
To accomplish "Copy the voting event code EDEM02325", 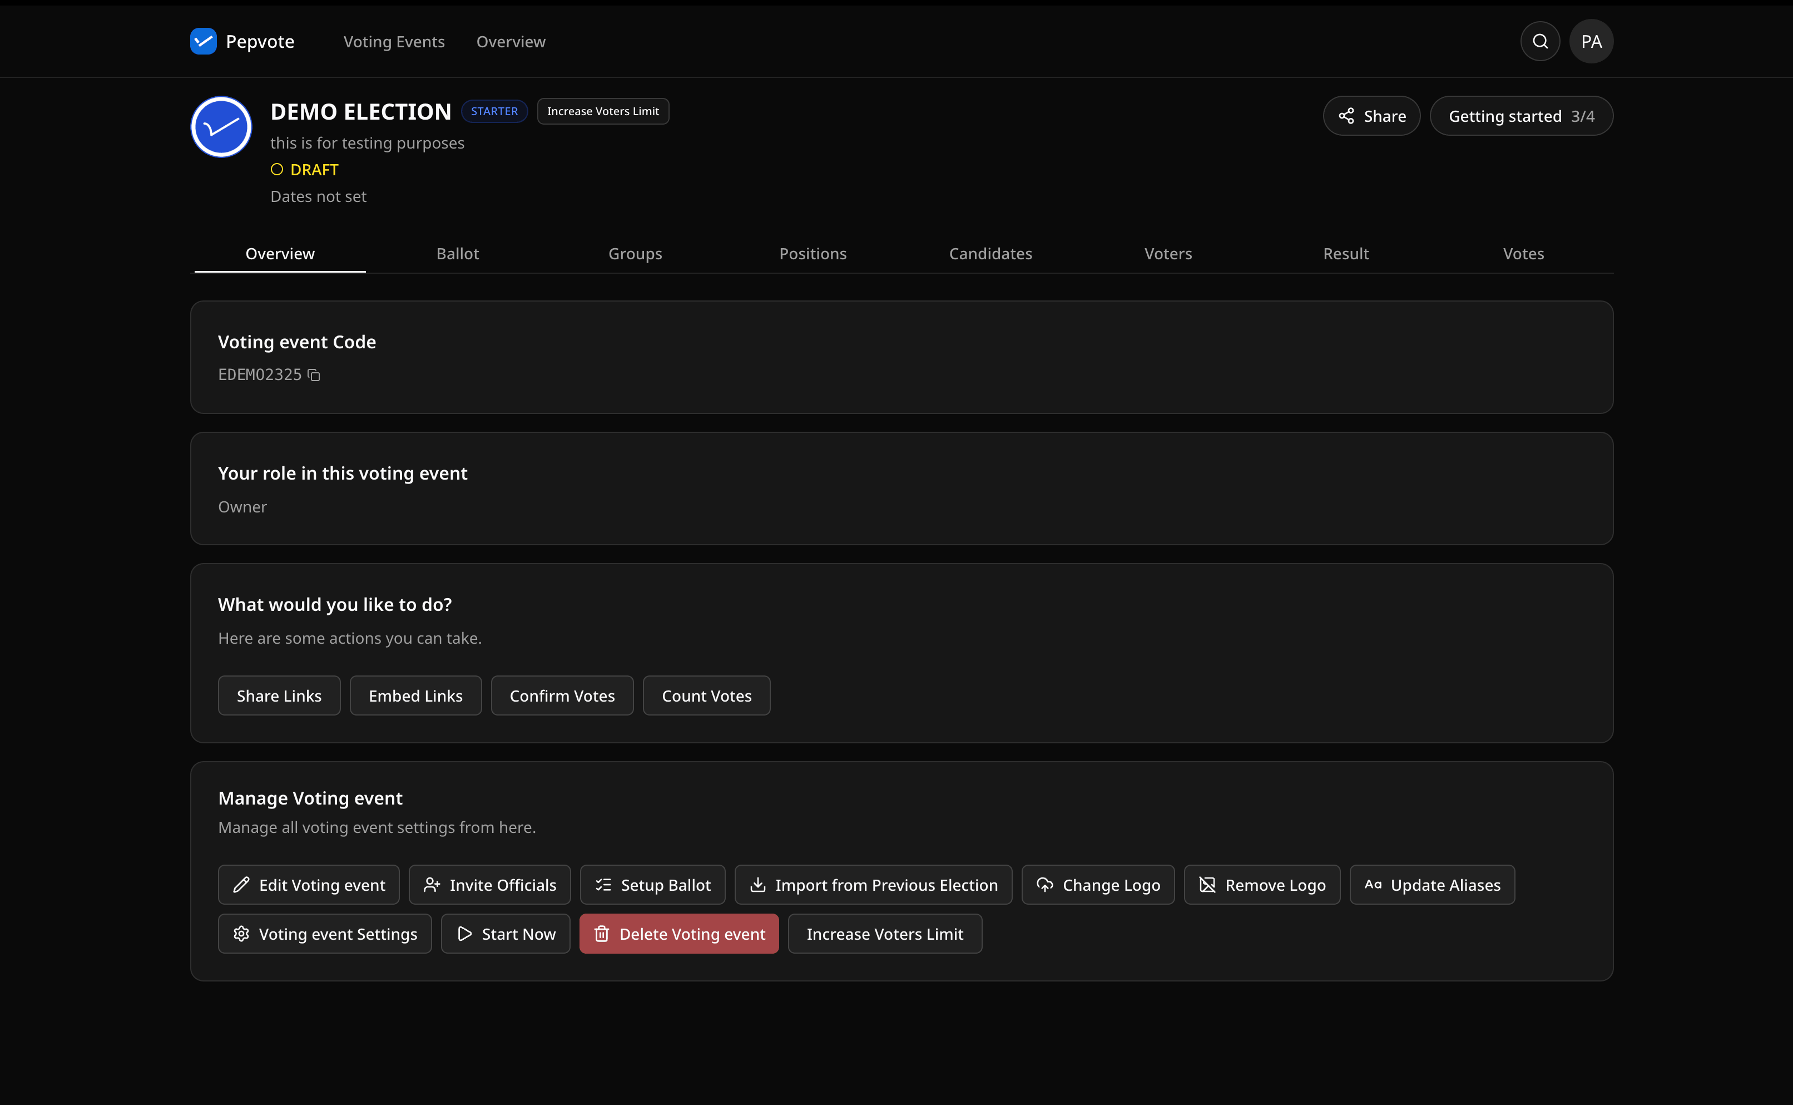I will (x=314, y=375).
